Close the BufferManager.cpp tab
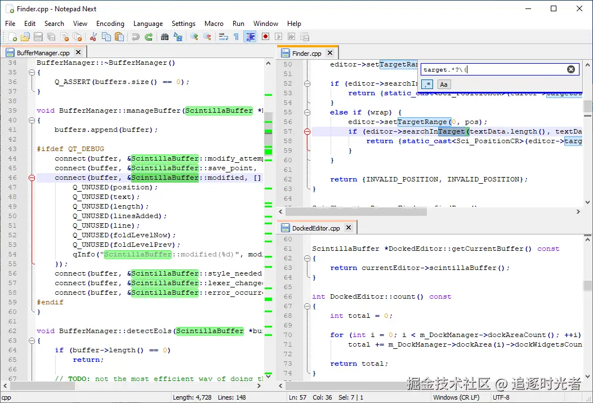Screen dimensions: 593x403 (x=78, y=52)
